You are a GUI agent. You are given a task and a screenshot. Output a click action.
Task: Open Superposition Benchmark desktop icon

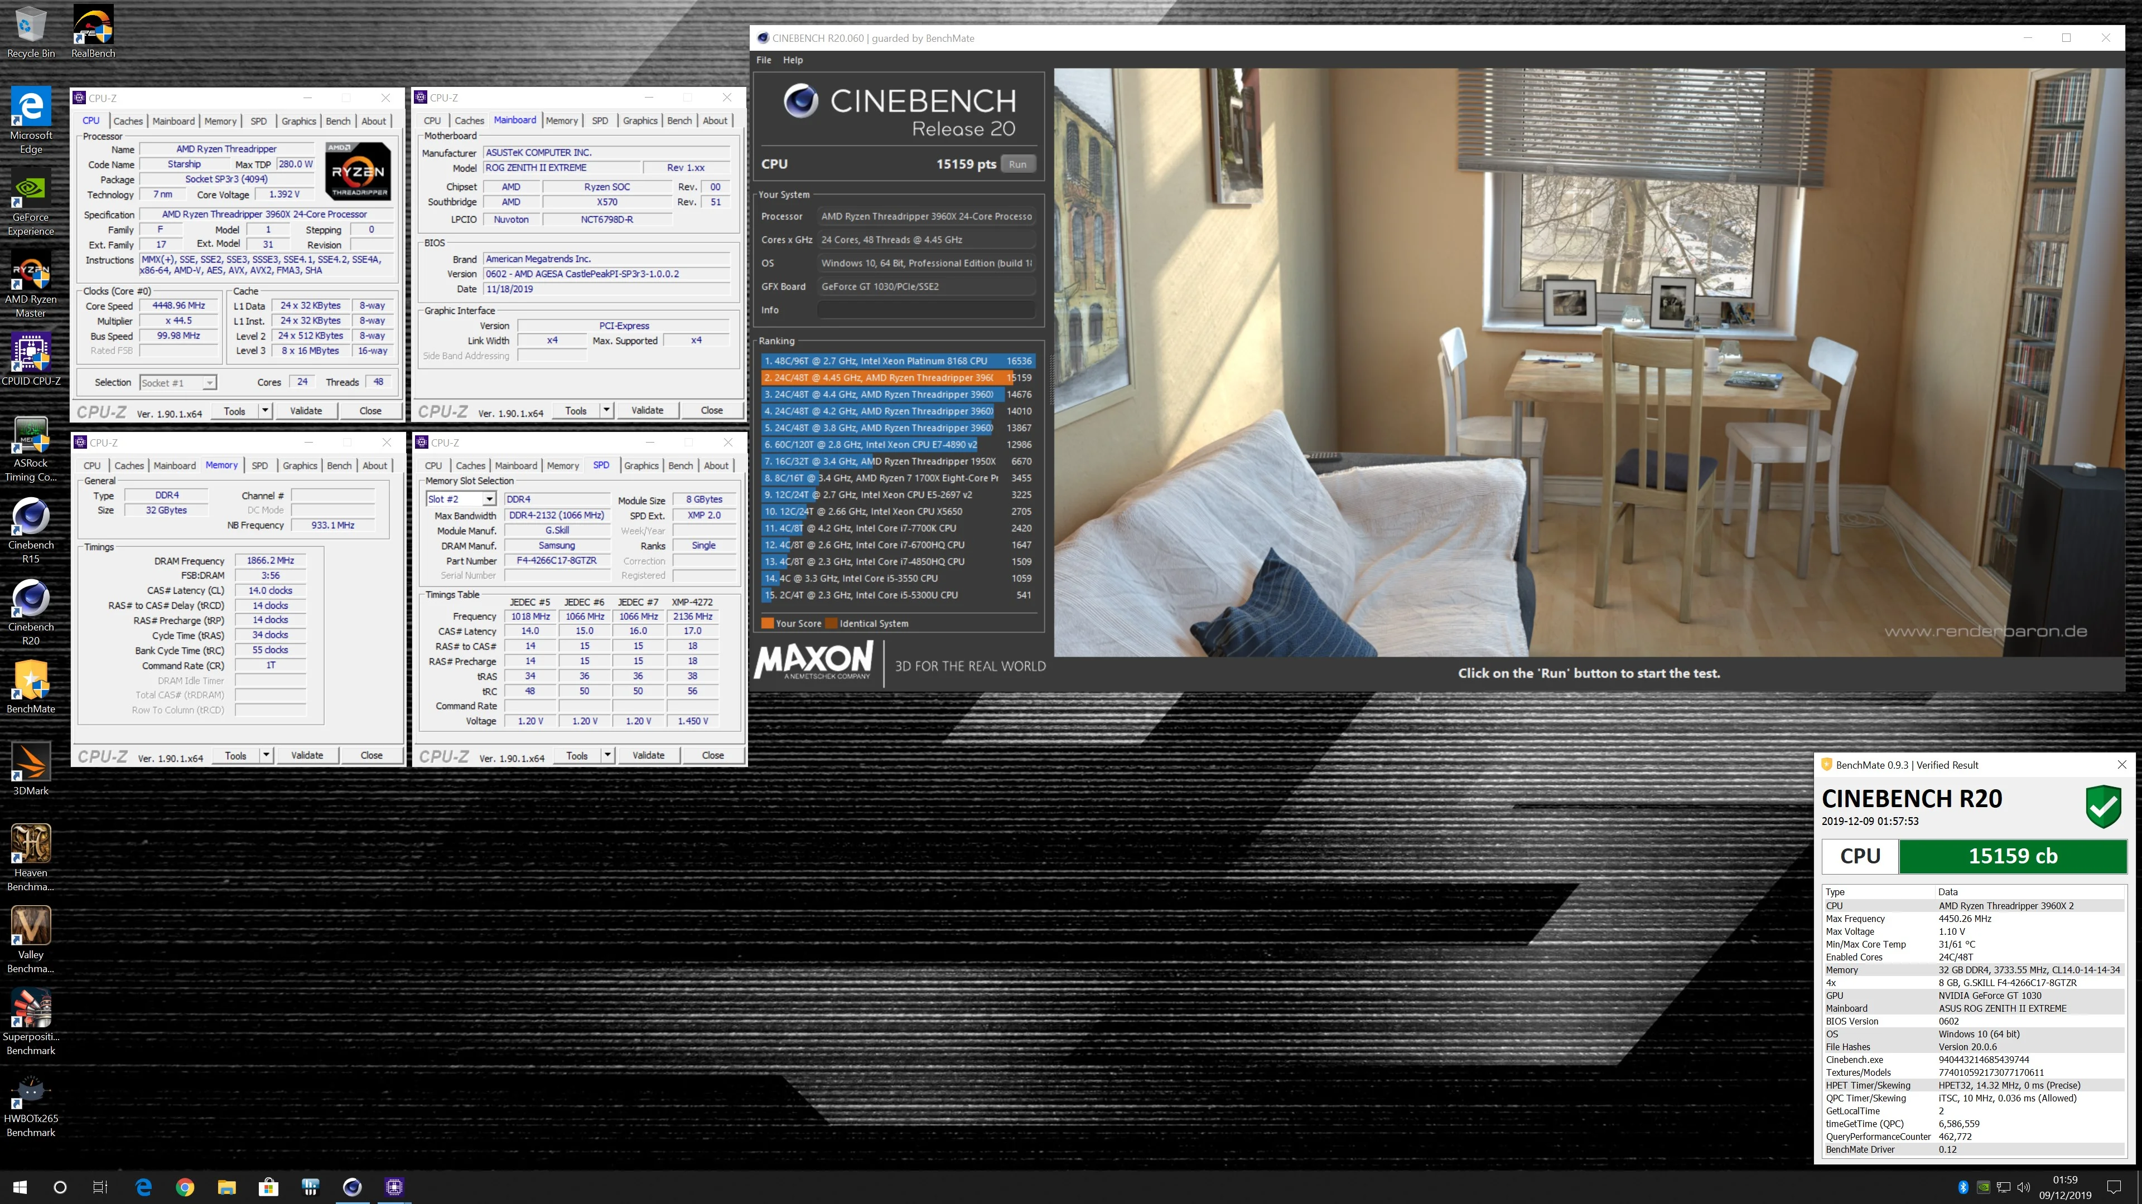(31, 1022)
